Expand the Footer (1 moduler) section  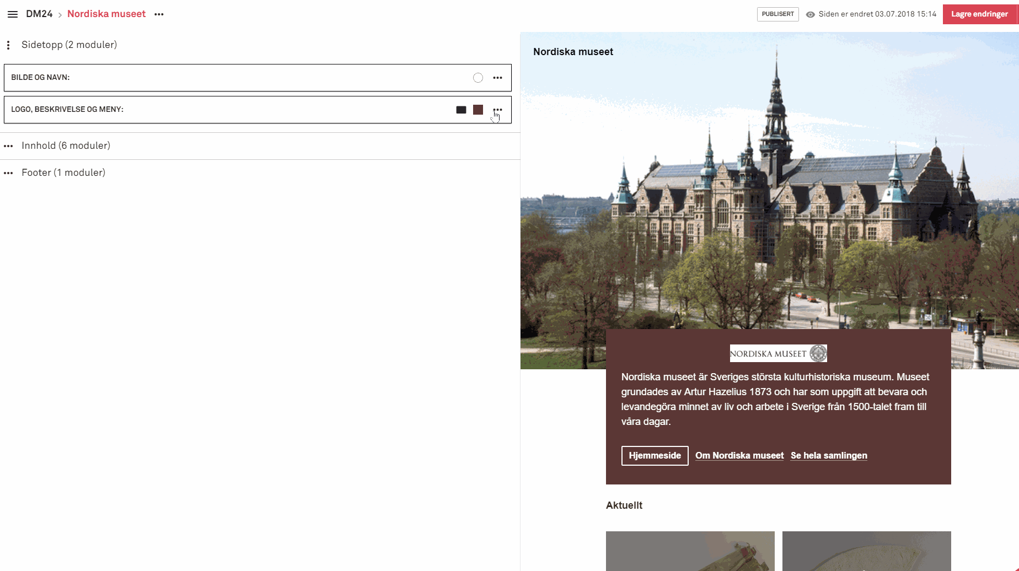pyautogui.click(x=63, y=173)
